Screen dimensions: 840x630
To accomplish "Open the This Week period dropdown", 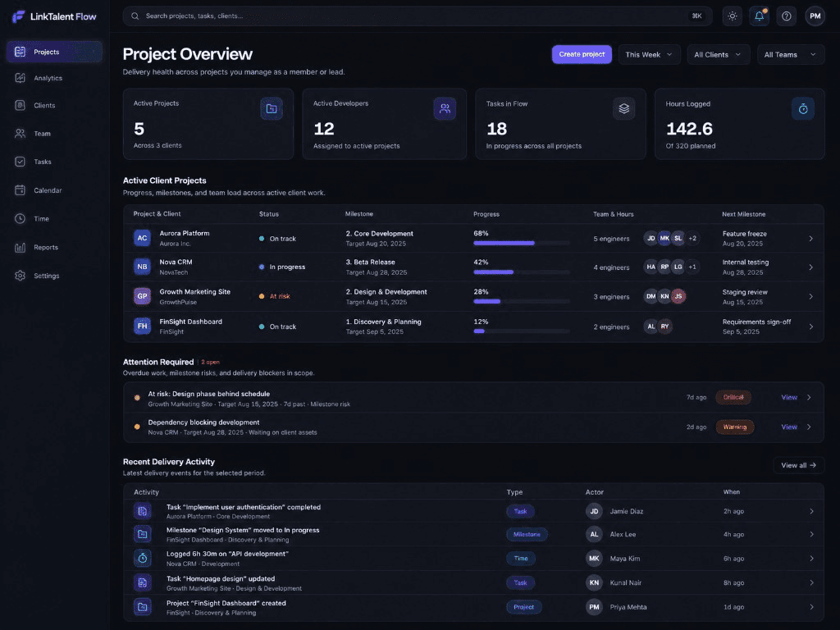I will pyautogui.click(x=649, y=55).
